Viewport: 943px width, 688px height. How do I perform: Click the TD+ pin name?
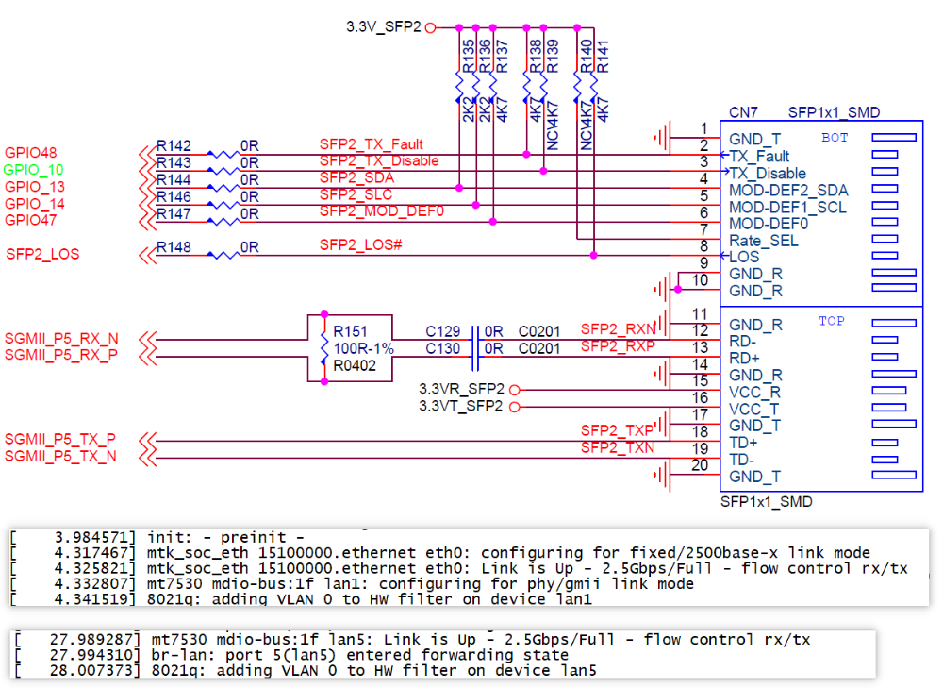(x=743, y=443)
